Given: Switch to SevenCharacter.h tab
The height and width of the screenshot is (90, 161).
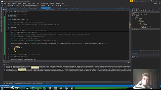Looking at the screenshot, I should click(x=75, y=8).
